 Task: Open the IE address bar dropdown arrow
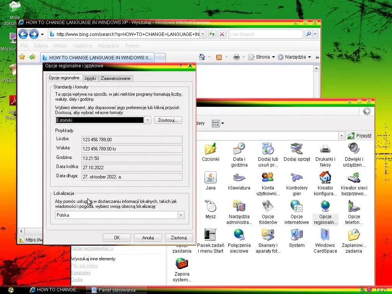pos(203,34)
